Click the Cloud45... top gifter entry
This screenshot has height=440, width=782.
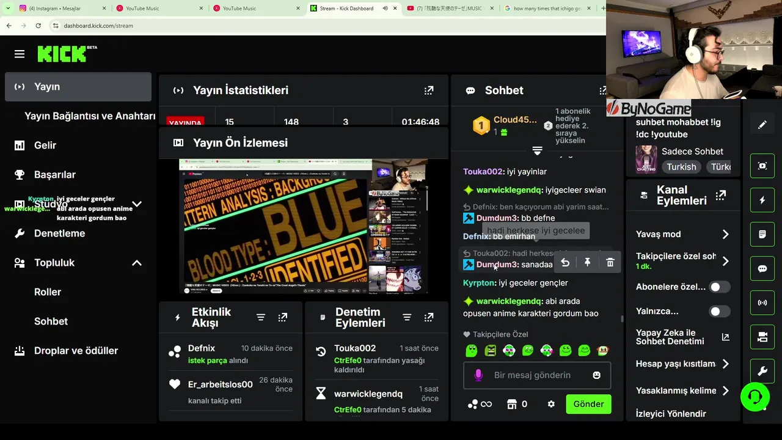point(505,125)
